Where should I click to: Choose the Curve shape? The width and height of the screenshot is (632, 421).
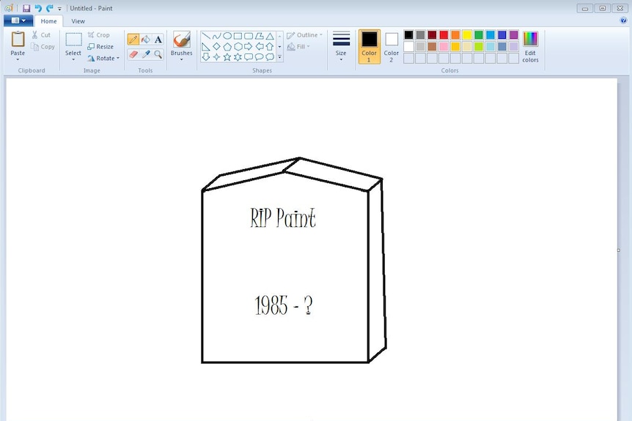coord(217,36)
